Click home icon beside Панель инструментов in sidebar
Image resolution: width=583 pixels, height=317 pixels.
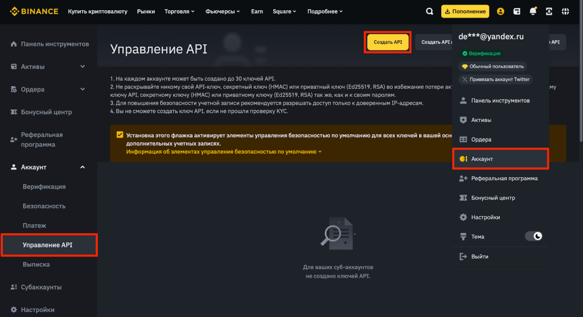14,44
